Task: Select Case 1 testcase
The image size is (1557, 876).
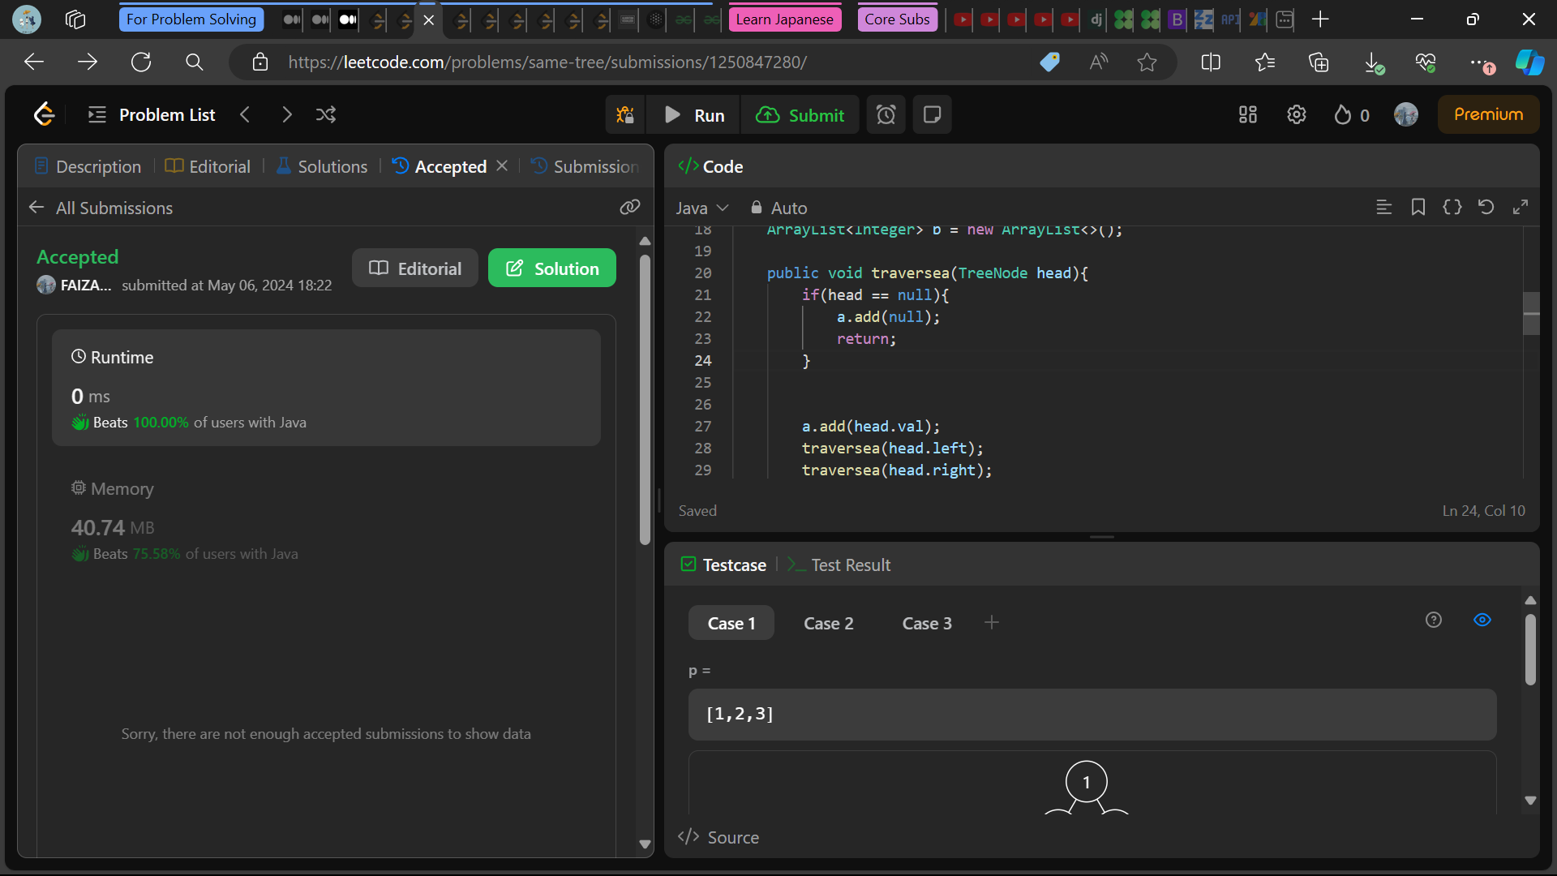Action: [x=731, y=623]
